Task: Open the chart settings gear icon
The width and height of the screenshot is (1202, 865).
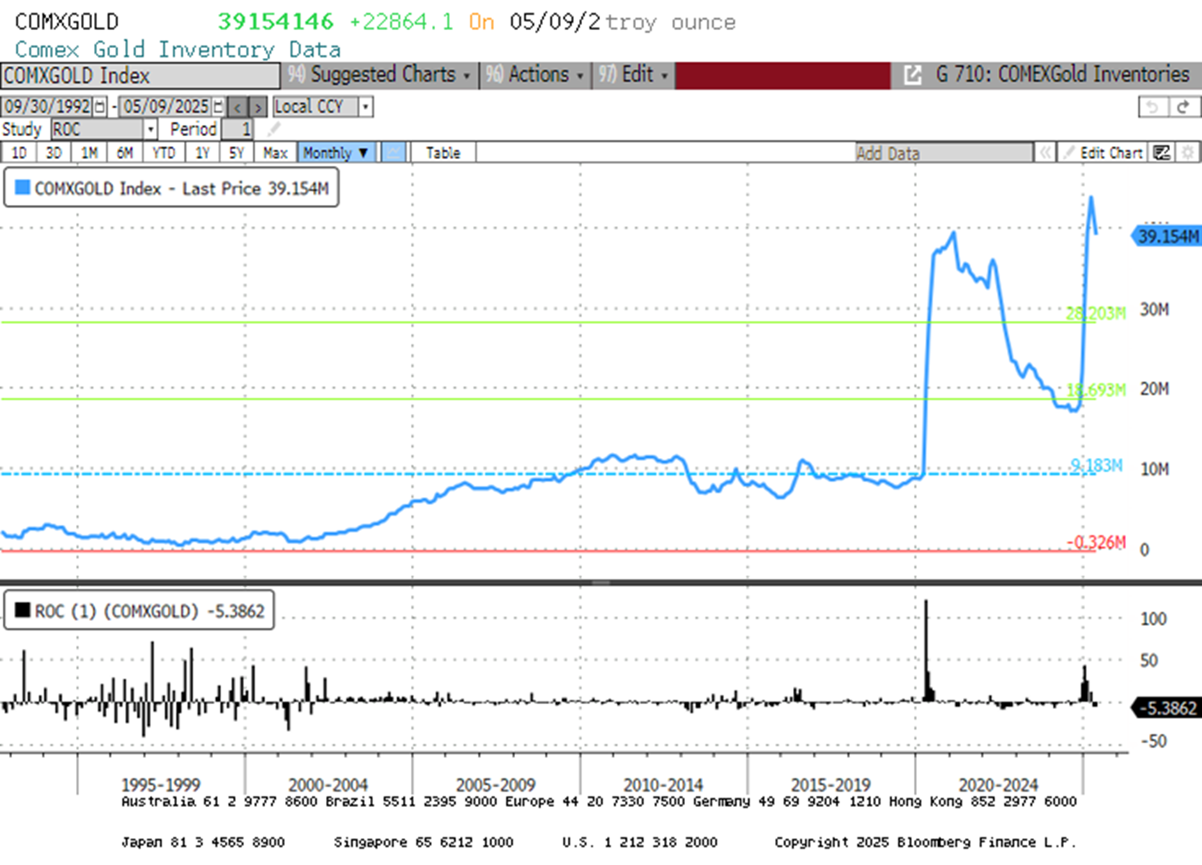Action: tap(1187, 153)
